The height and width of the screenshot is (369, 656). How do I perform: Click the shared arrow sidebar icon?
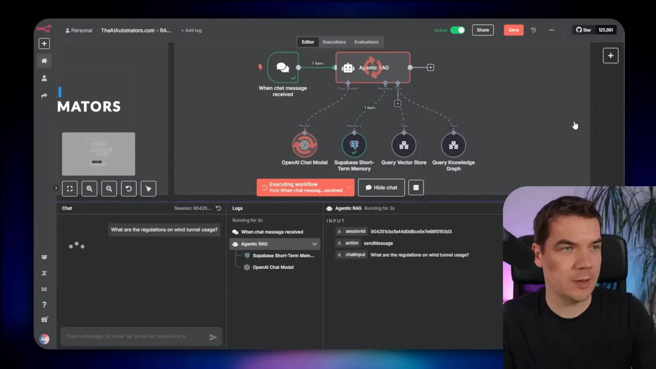point(44,96)
